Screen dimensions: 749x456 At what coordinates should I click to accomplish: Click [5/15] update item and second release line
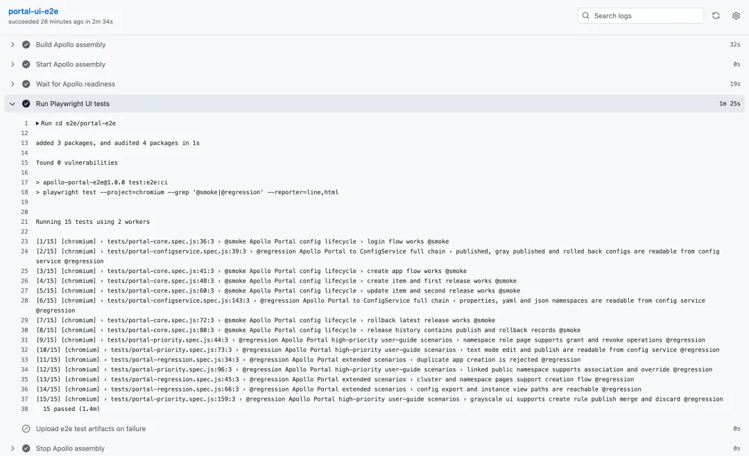click(x=278, y=291)
